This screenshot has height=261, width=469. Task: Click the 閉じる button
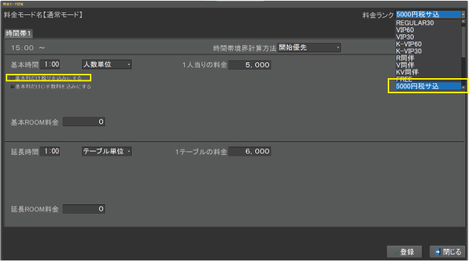tap(447, 252)
